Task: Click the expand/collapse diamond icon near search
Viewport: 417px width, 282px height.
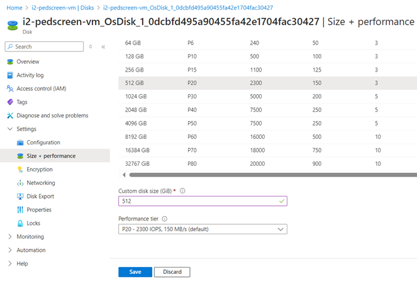Action: 91,46
